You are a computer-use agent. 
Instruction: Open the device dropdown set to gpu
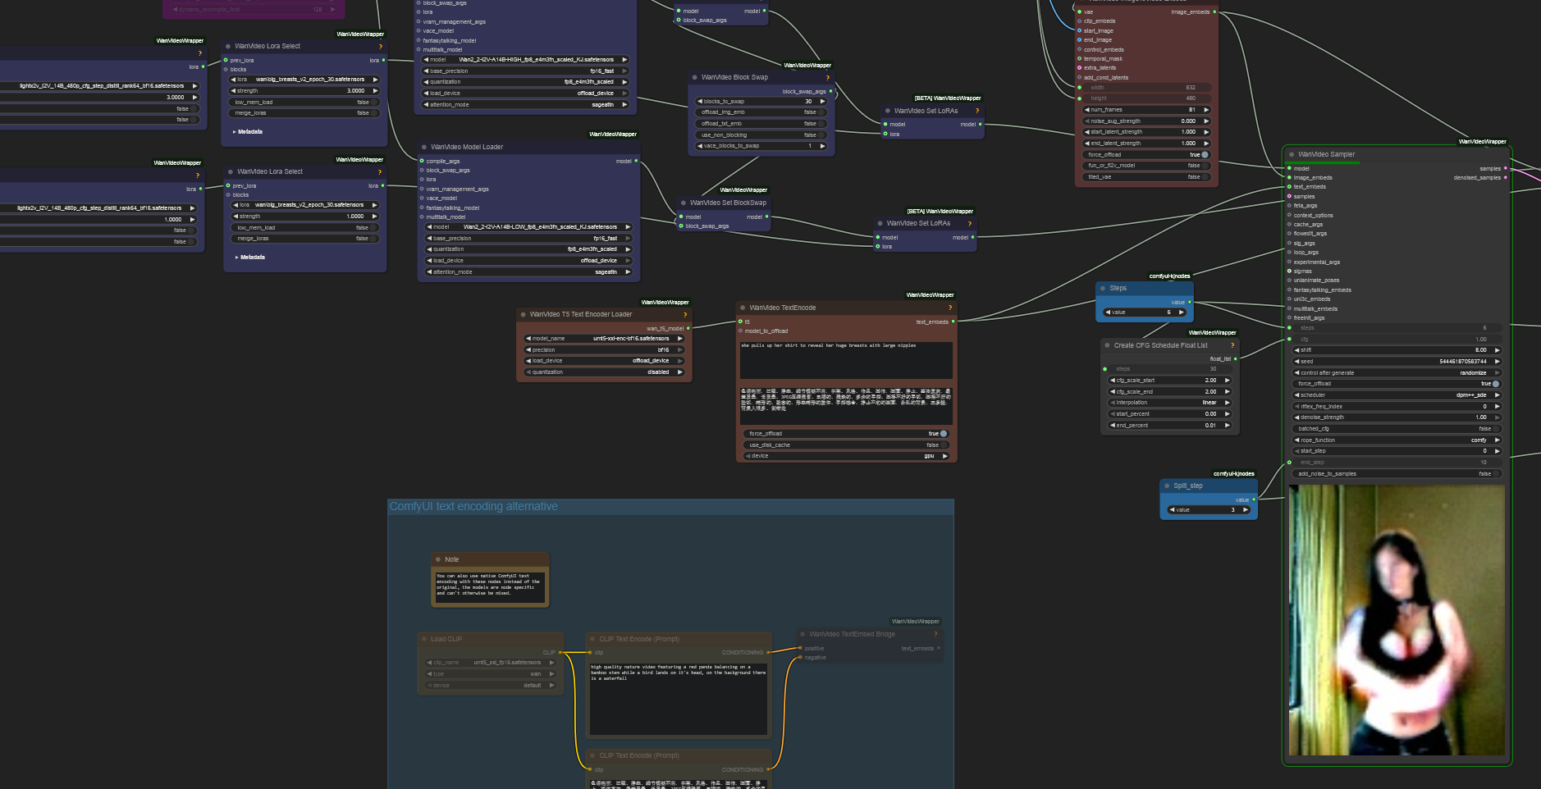pos(846,456)
